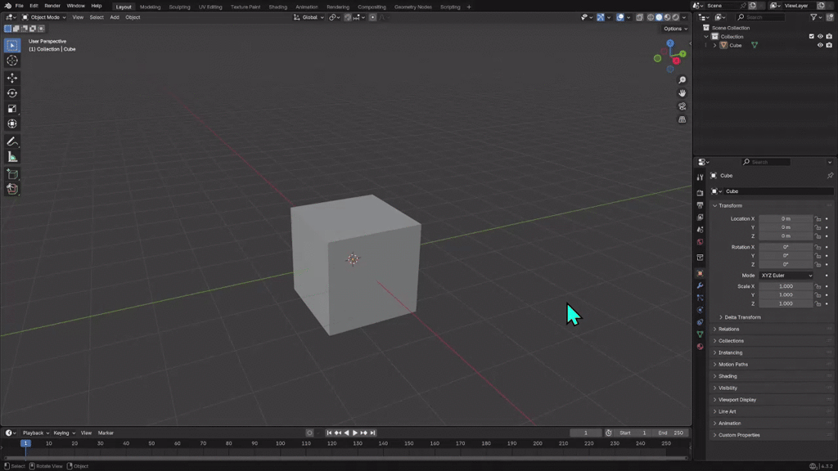Select rendered viewport shading sphere
838x471 pixels.
point(676,17)
